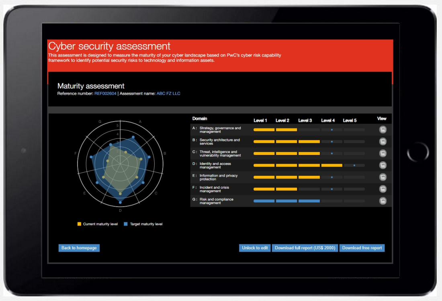Open view icon for Identity and access management
Image resolution: width=442 pixels, height=301 pixels.
coord(383,165)
